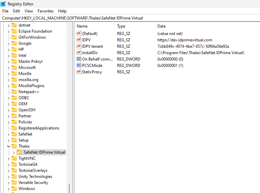Select the On Behalf conn DWORD value icon
This screenshot has width=260, height=193.
click(x=79, y=59)
